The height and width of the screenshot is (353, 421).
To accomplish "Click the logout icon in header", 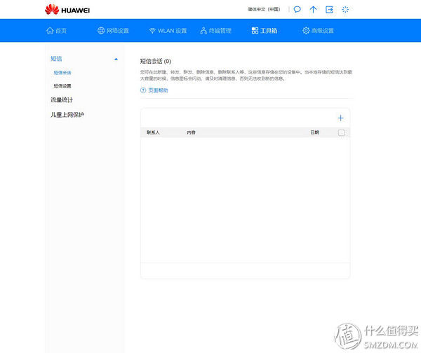I will tap(329, 10).
